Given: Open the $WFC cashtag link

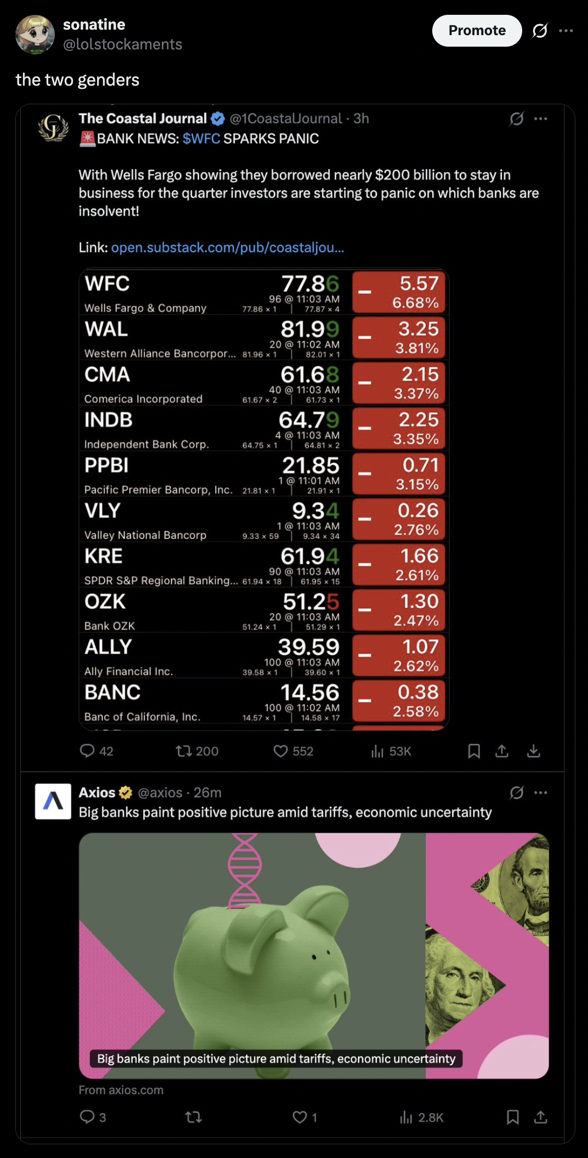Looking at the screenshot, I should point(201,138).
